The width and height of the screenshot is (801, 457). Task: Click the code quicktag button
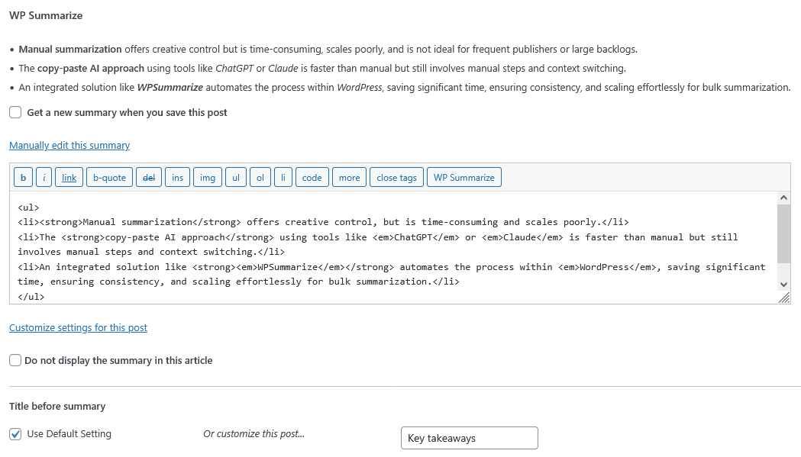click(312, 178)
